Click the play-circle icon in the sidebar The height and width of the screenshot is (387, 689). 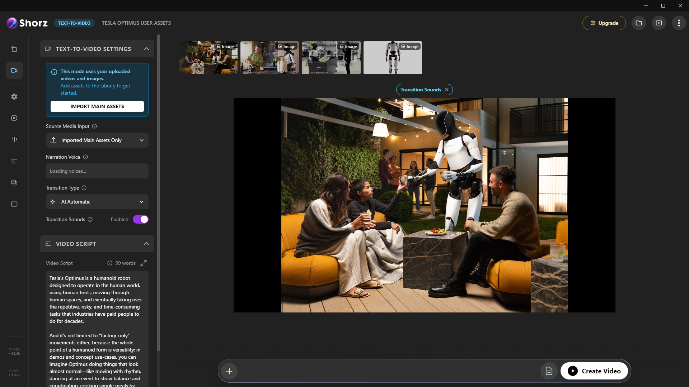pyautogui.click(x=14, y=118)
